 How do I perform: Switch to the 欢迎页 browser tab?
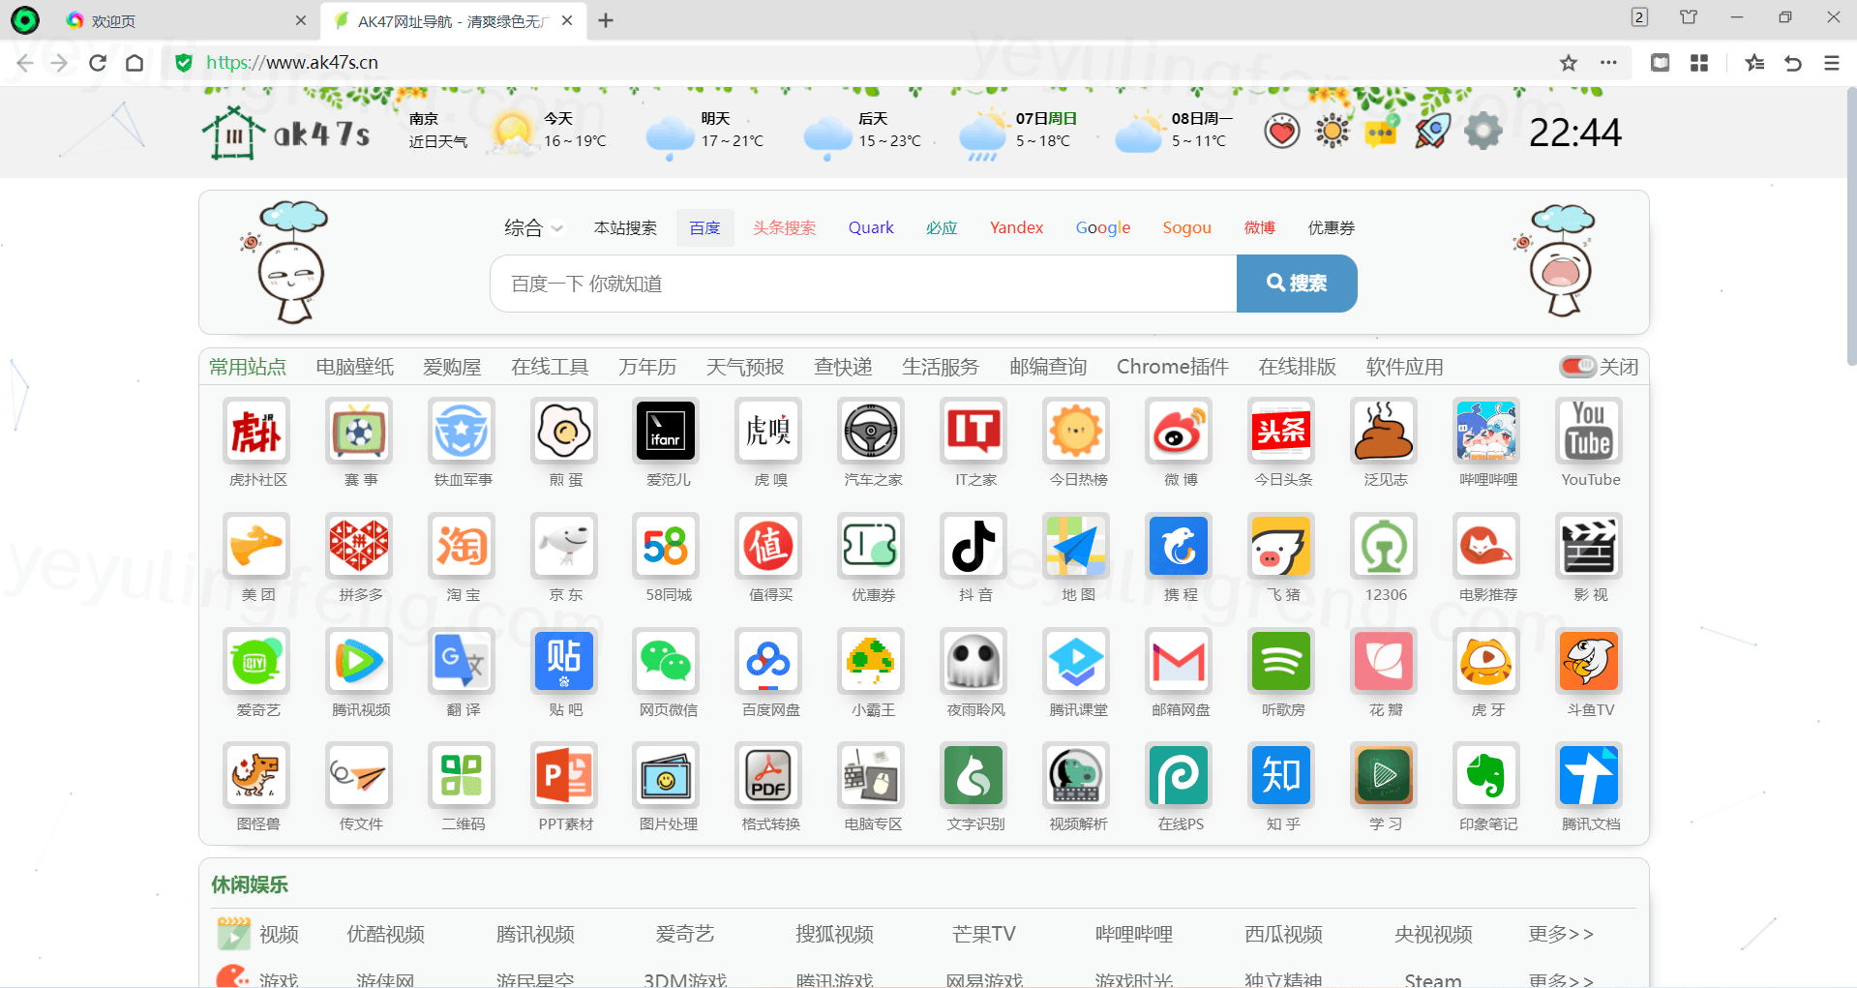[182, 20]
